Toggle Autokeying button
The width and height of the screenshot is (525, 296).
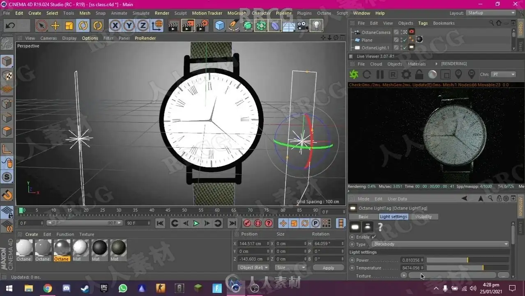pos(258,223)
